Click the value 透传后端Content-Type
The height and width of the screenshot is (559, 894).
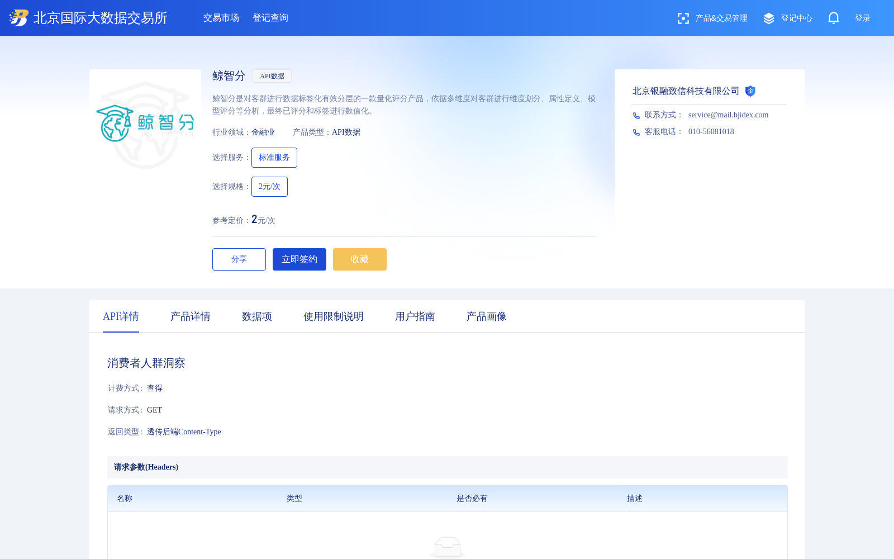tap(184, 432)
